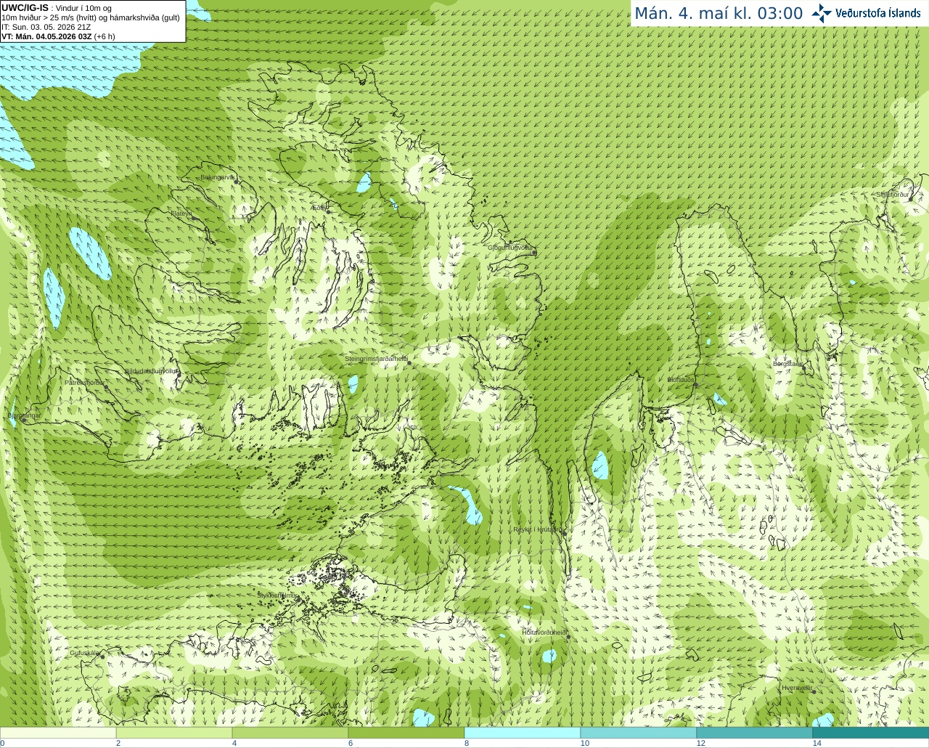Click the Siglufjörður station label
The height and width of the screenshot is (748, 929).
click(x=893, y=195)
